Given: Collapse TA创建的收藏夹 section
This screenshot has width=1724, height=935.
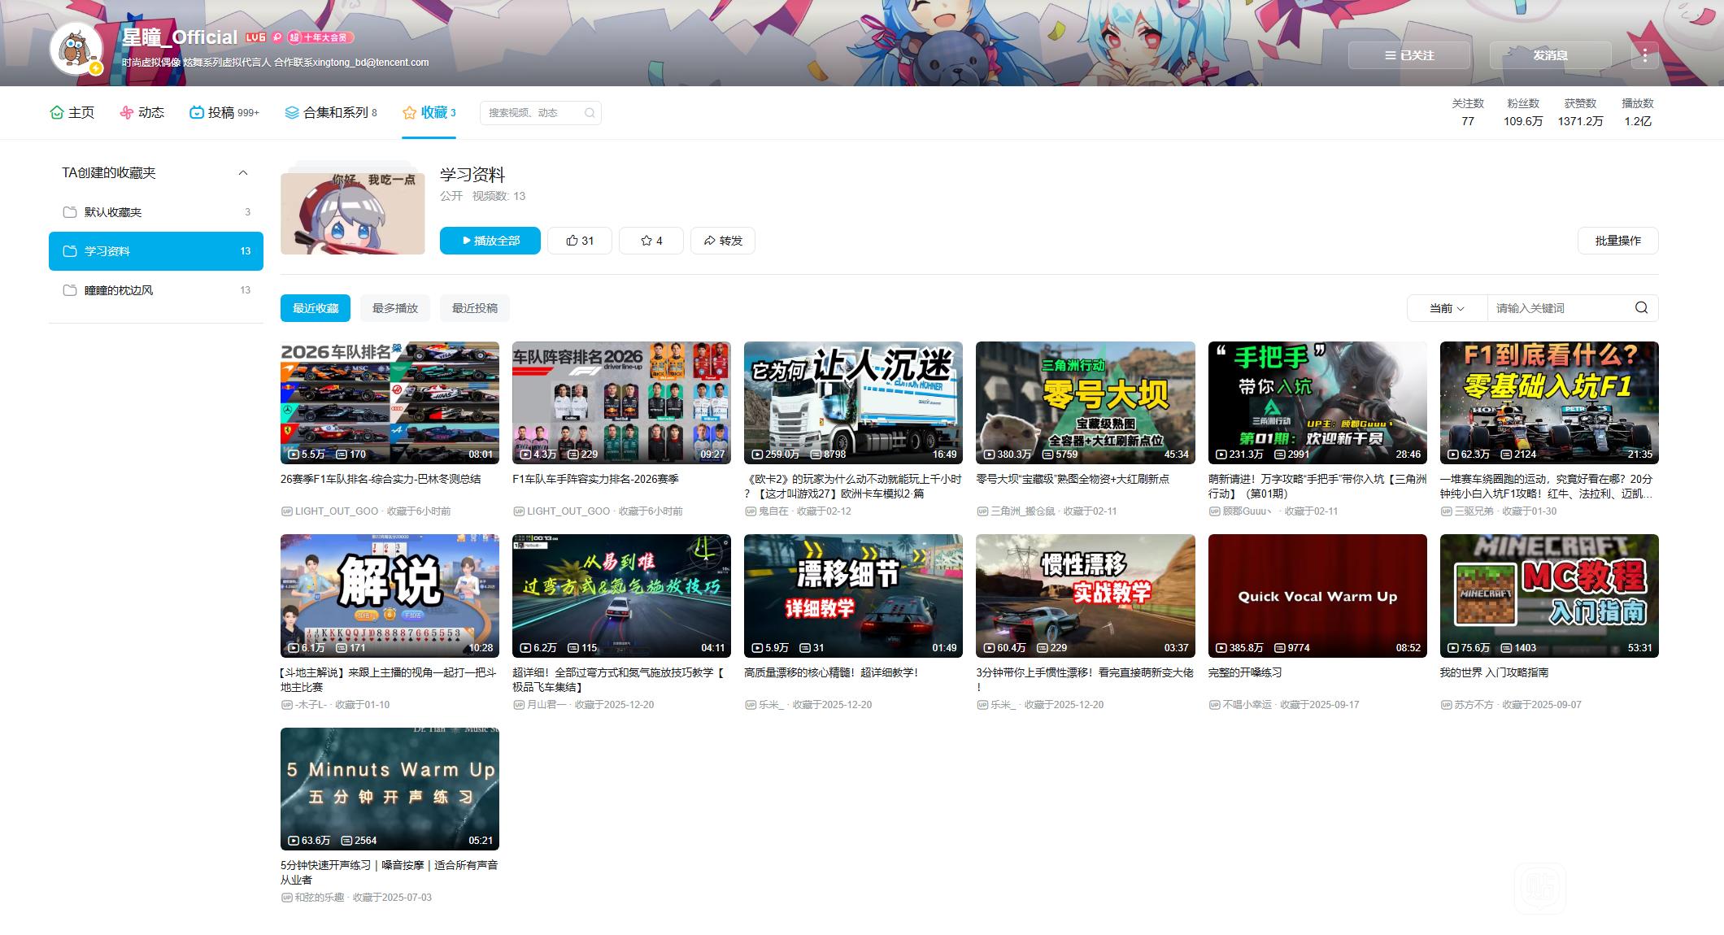Looking at the screenshot, I should click(x=242, y=173).
